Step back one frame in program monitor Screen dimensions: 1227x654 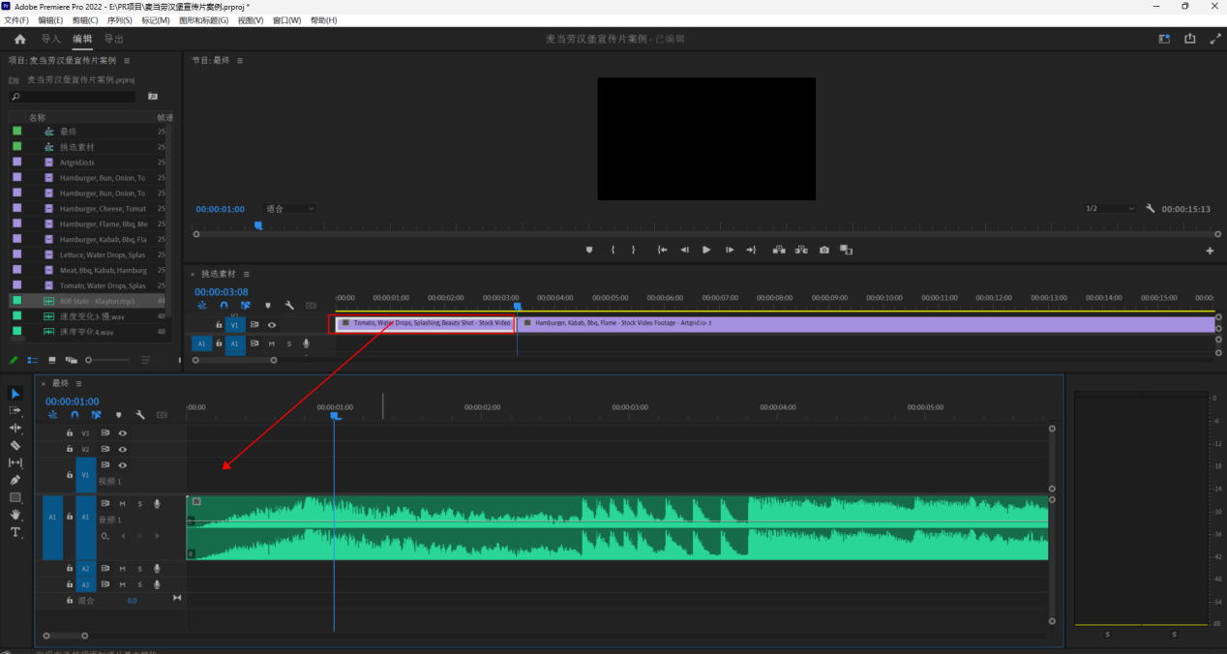684,250
